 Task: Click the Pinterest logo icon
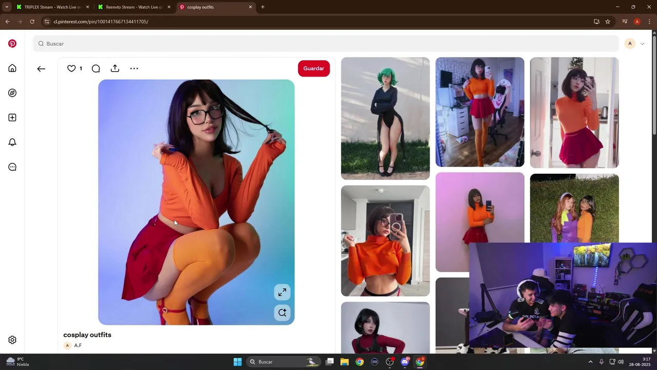click(12, 44)
